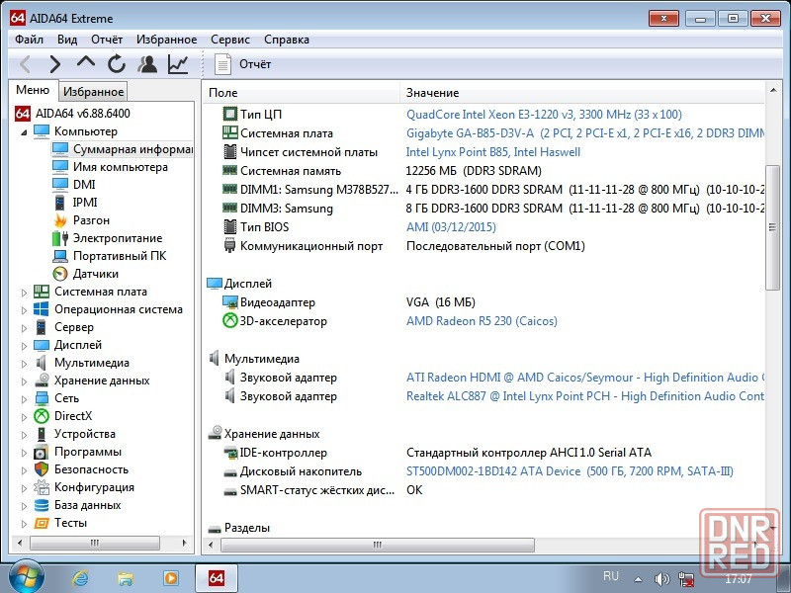Viewport: 791px width, 593px height.
Task: Expand the Сеть tree node
Action: pos(24,399)
